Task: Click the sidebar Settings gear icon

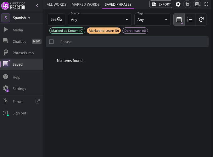Action: click(x=6, y=89)
